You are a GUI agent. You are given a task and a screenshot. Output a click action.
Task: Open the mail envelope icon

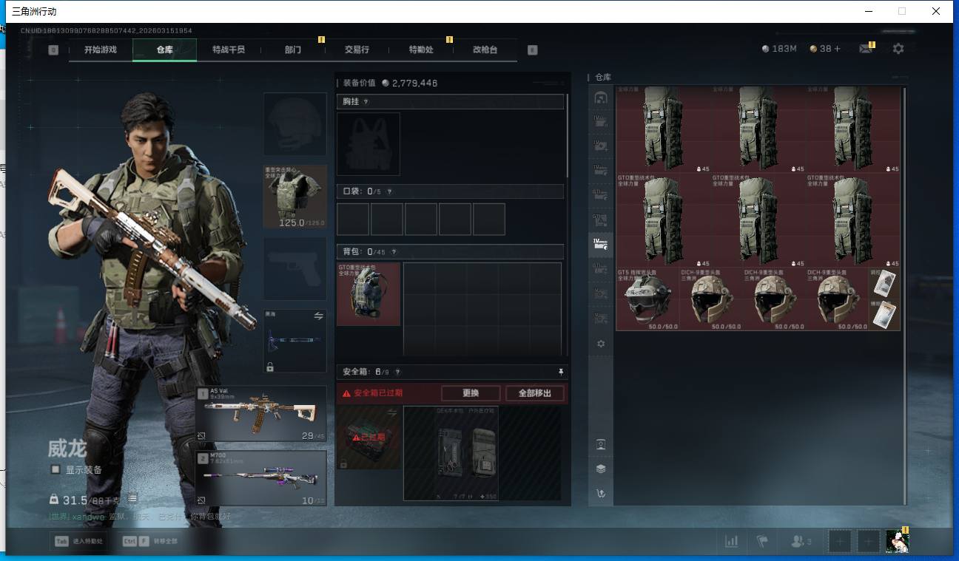coord(865,49)
